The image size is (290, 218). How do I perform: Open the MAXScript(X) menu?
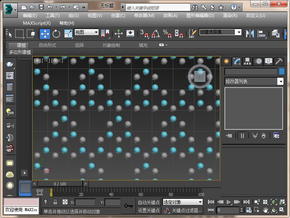click(37, 23)
